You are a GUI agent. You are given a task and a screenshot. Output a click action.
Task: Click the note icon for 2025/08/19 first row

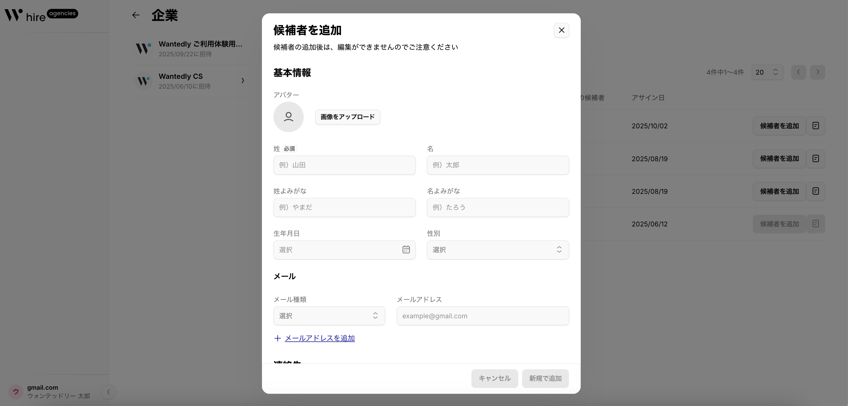coord(815,159)
